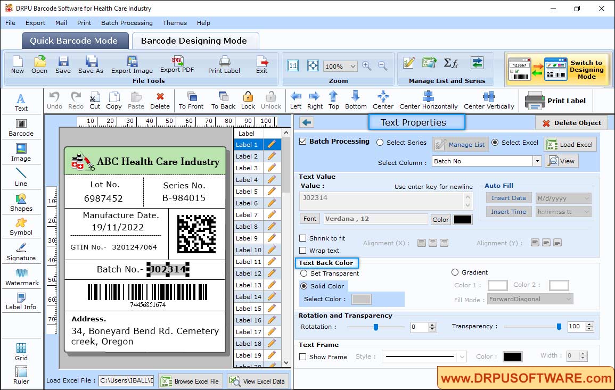
Task: Click the Exit icon in File Tools
Action: click(x=261, y=65)
